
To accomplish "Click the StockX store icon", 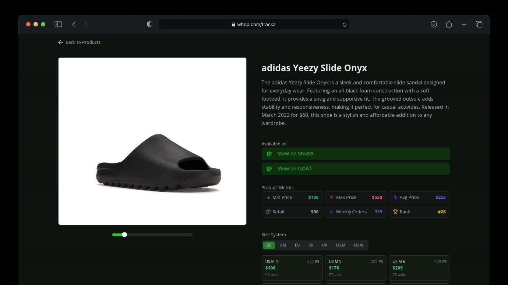I will click(269, 154).
